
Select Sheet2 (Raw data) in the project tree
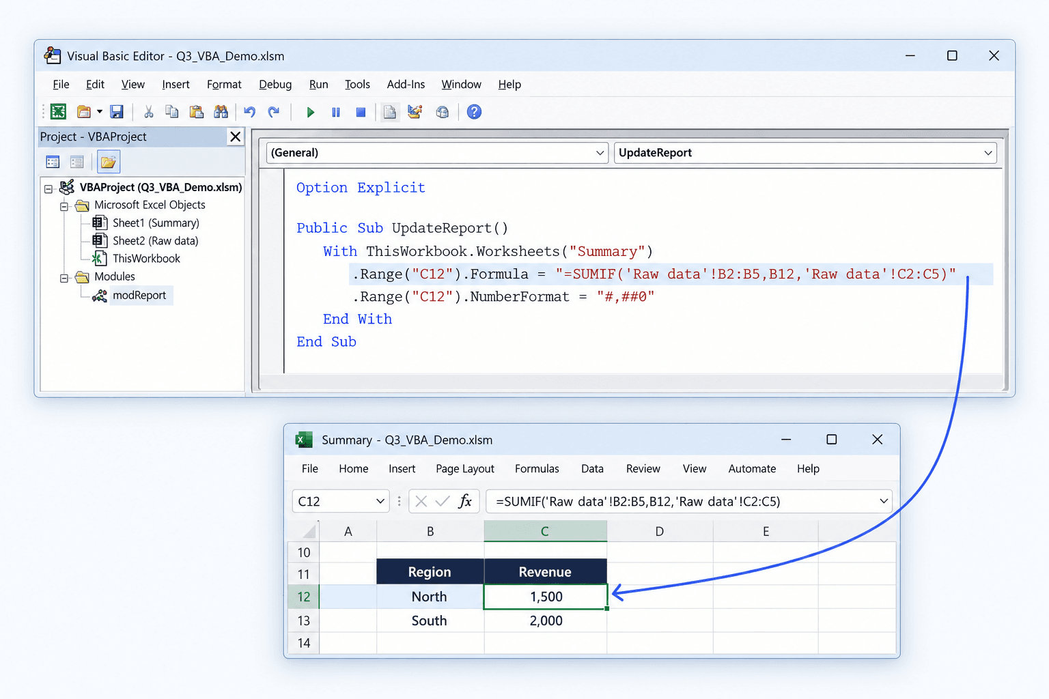pyautogui.click(x=155, y=241)
